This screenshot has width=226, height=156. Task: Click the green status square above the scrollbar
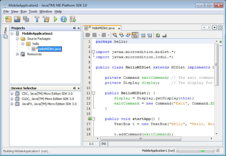[220, 42]
